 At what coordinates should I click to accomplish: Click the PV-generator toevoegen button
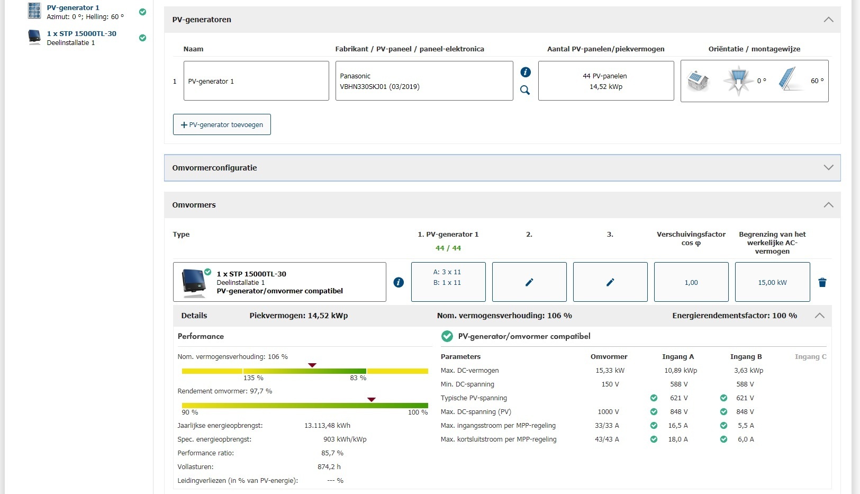[222, 124]
